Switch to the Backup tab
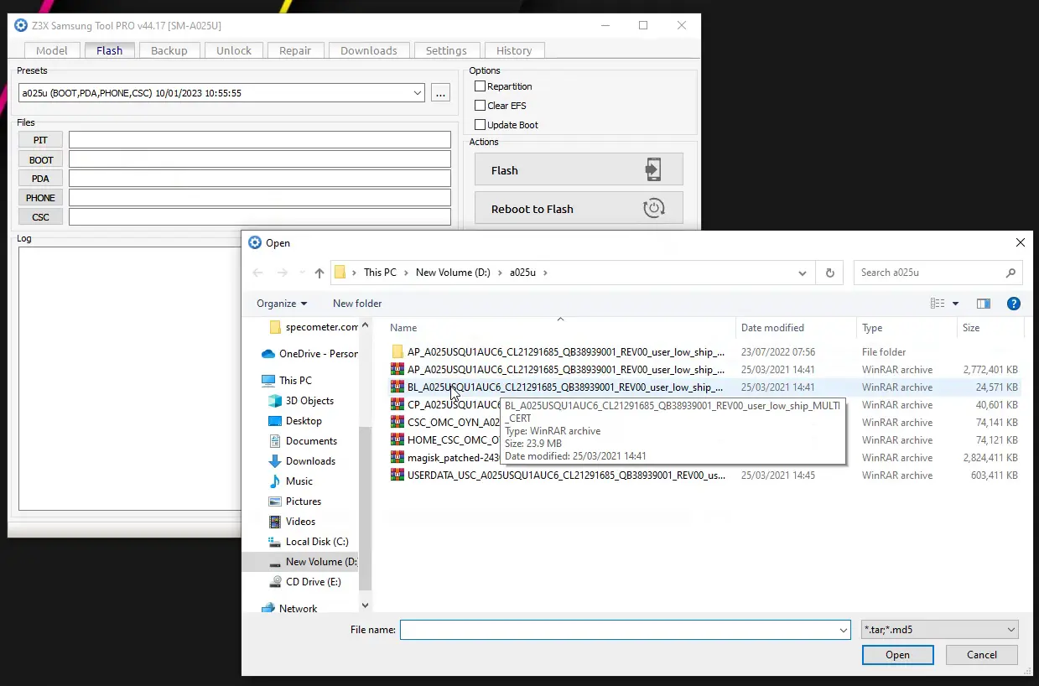 (169, 49)
